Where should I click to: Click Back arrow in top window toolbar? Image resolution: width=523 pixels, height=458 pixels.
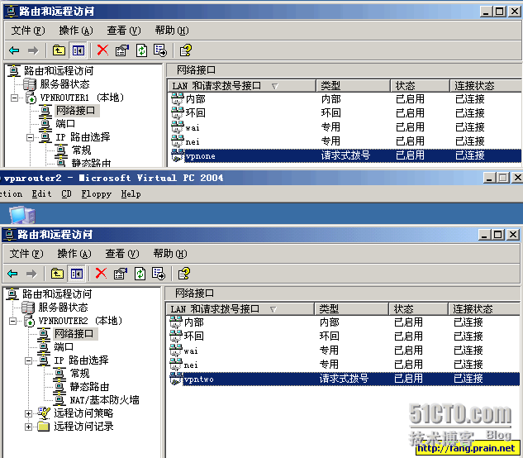(x=14, y=50)
